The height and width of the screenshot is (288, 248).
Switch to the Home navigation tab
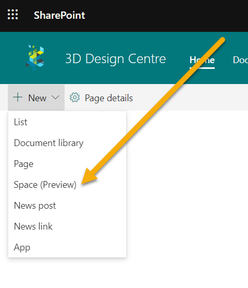[x=202, y=60]
